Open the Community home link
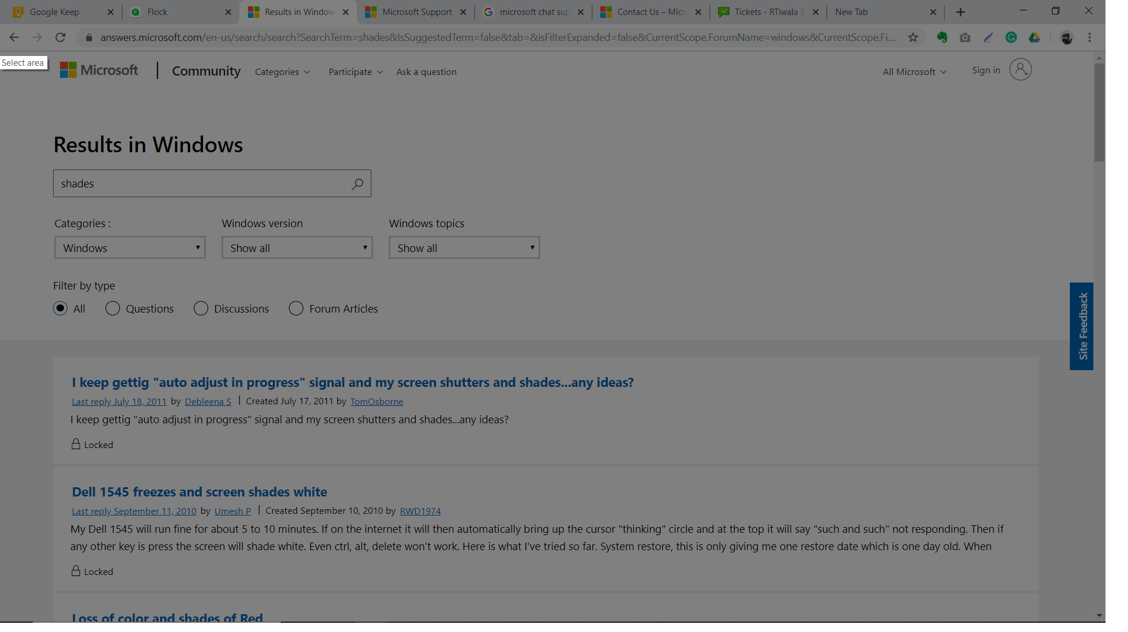 tap(206, 71)
